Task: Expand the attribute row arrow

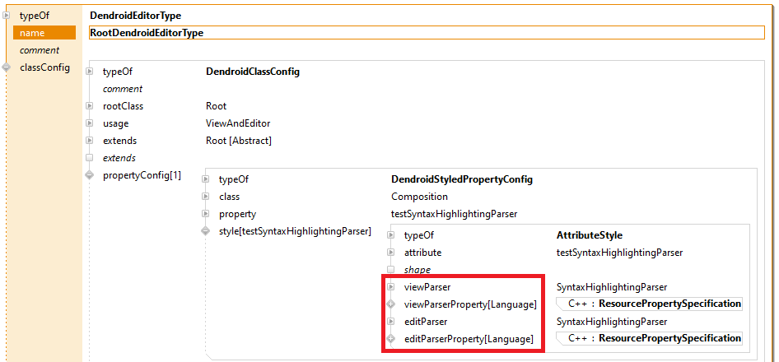Action: point(391,253)
